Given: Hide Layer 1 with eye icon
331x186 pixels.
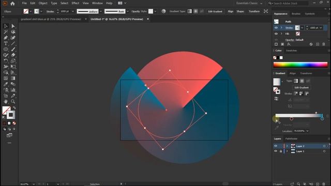Looking at the screenshot, I should (x=276, y=151).
